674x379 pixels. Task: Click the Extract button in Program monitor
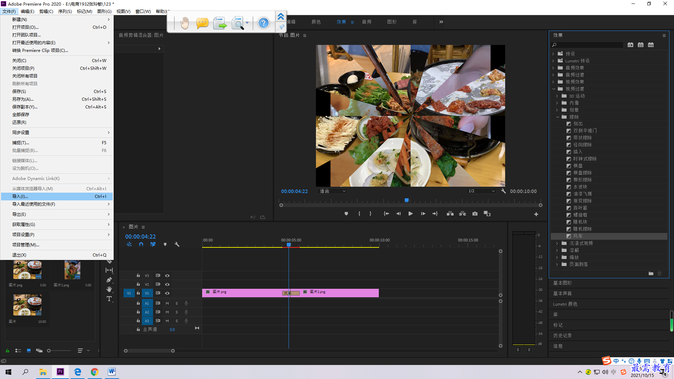click(463, 214)
